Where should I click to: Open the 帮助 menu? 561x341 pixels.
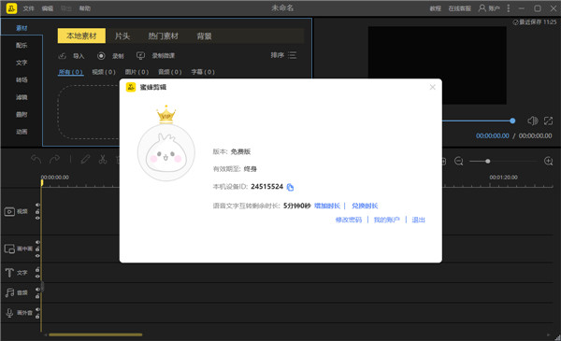85,8
